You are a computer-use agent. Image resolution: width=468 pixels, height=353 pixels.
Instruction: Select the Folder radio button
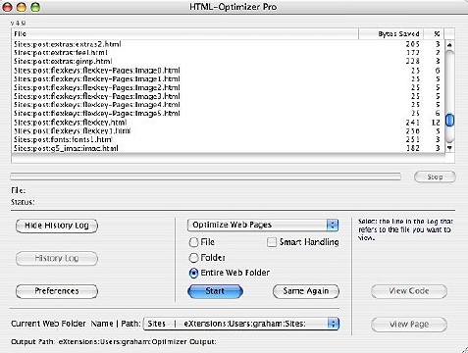pos(193,258)
